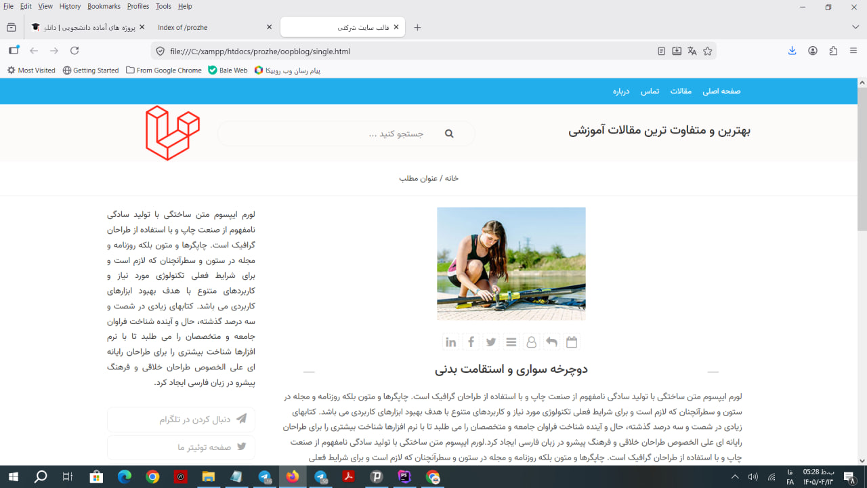Screen dimensions: 867x488
Task: Open From Google Chrome bookmarks folder
Action: [164, 70]
